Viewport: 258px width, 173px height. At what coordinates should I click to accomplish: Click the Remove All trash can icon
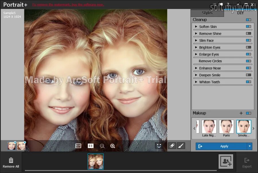click(11, 160)
